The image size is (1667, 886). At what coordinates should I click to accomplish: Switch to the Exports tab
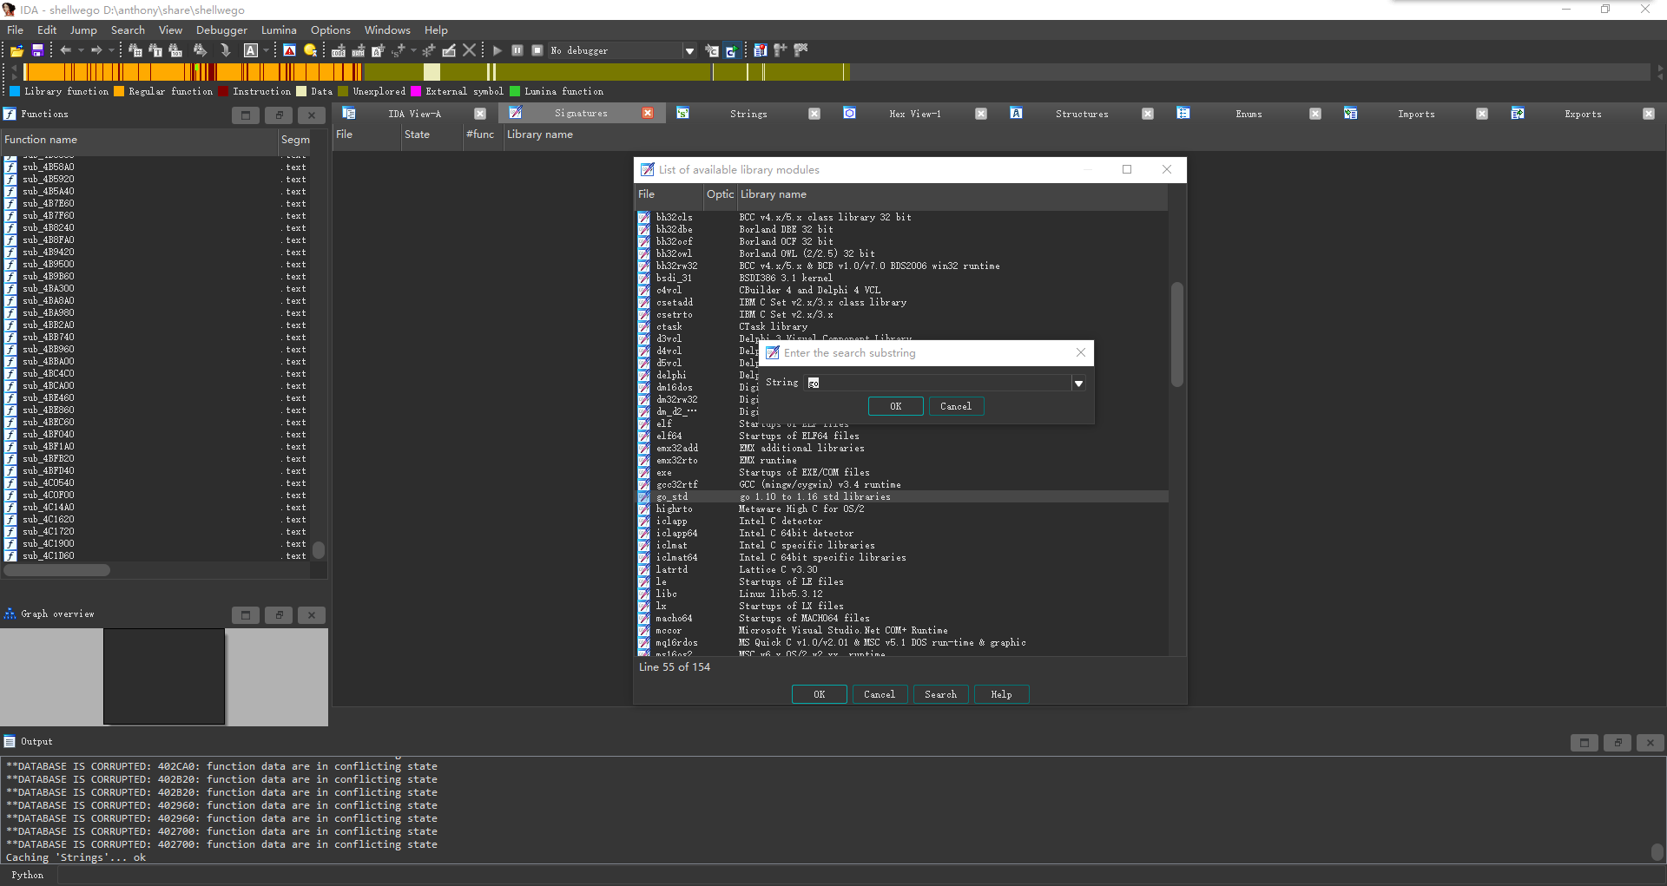click(1583, 114)
